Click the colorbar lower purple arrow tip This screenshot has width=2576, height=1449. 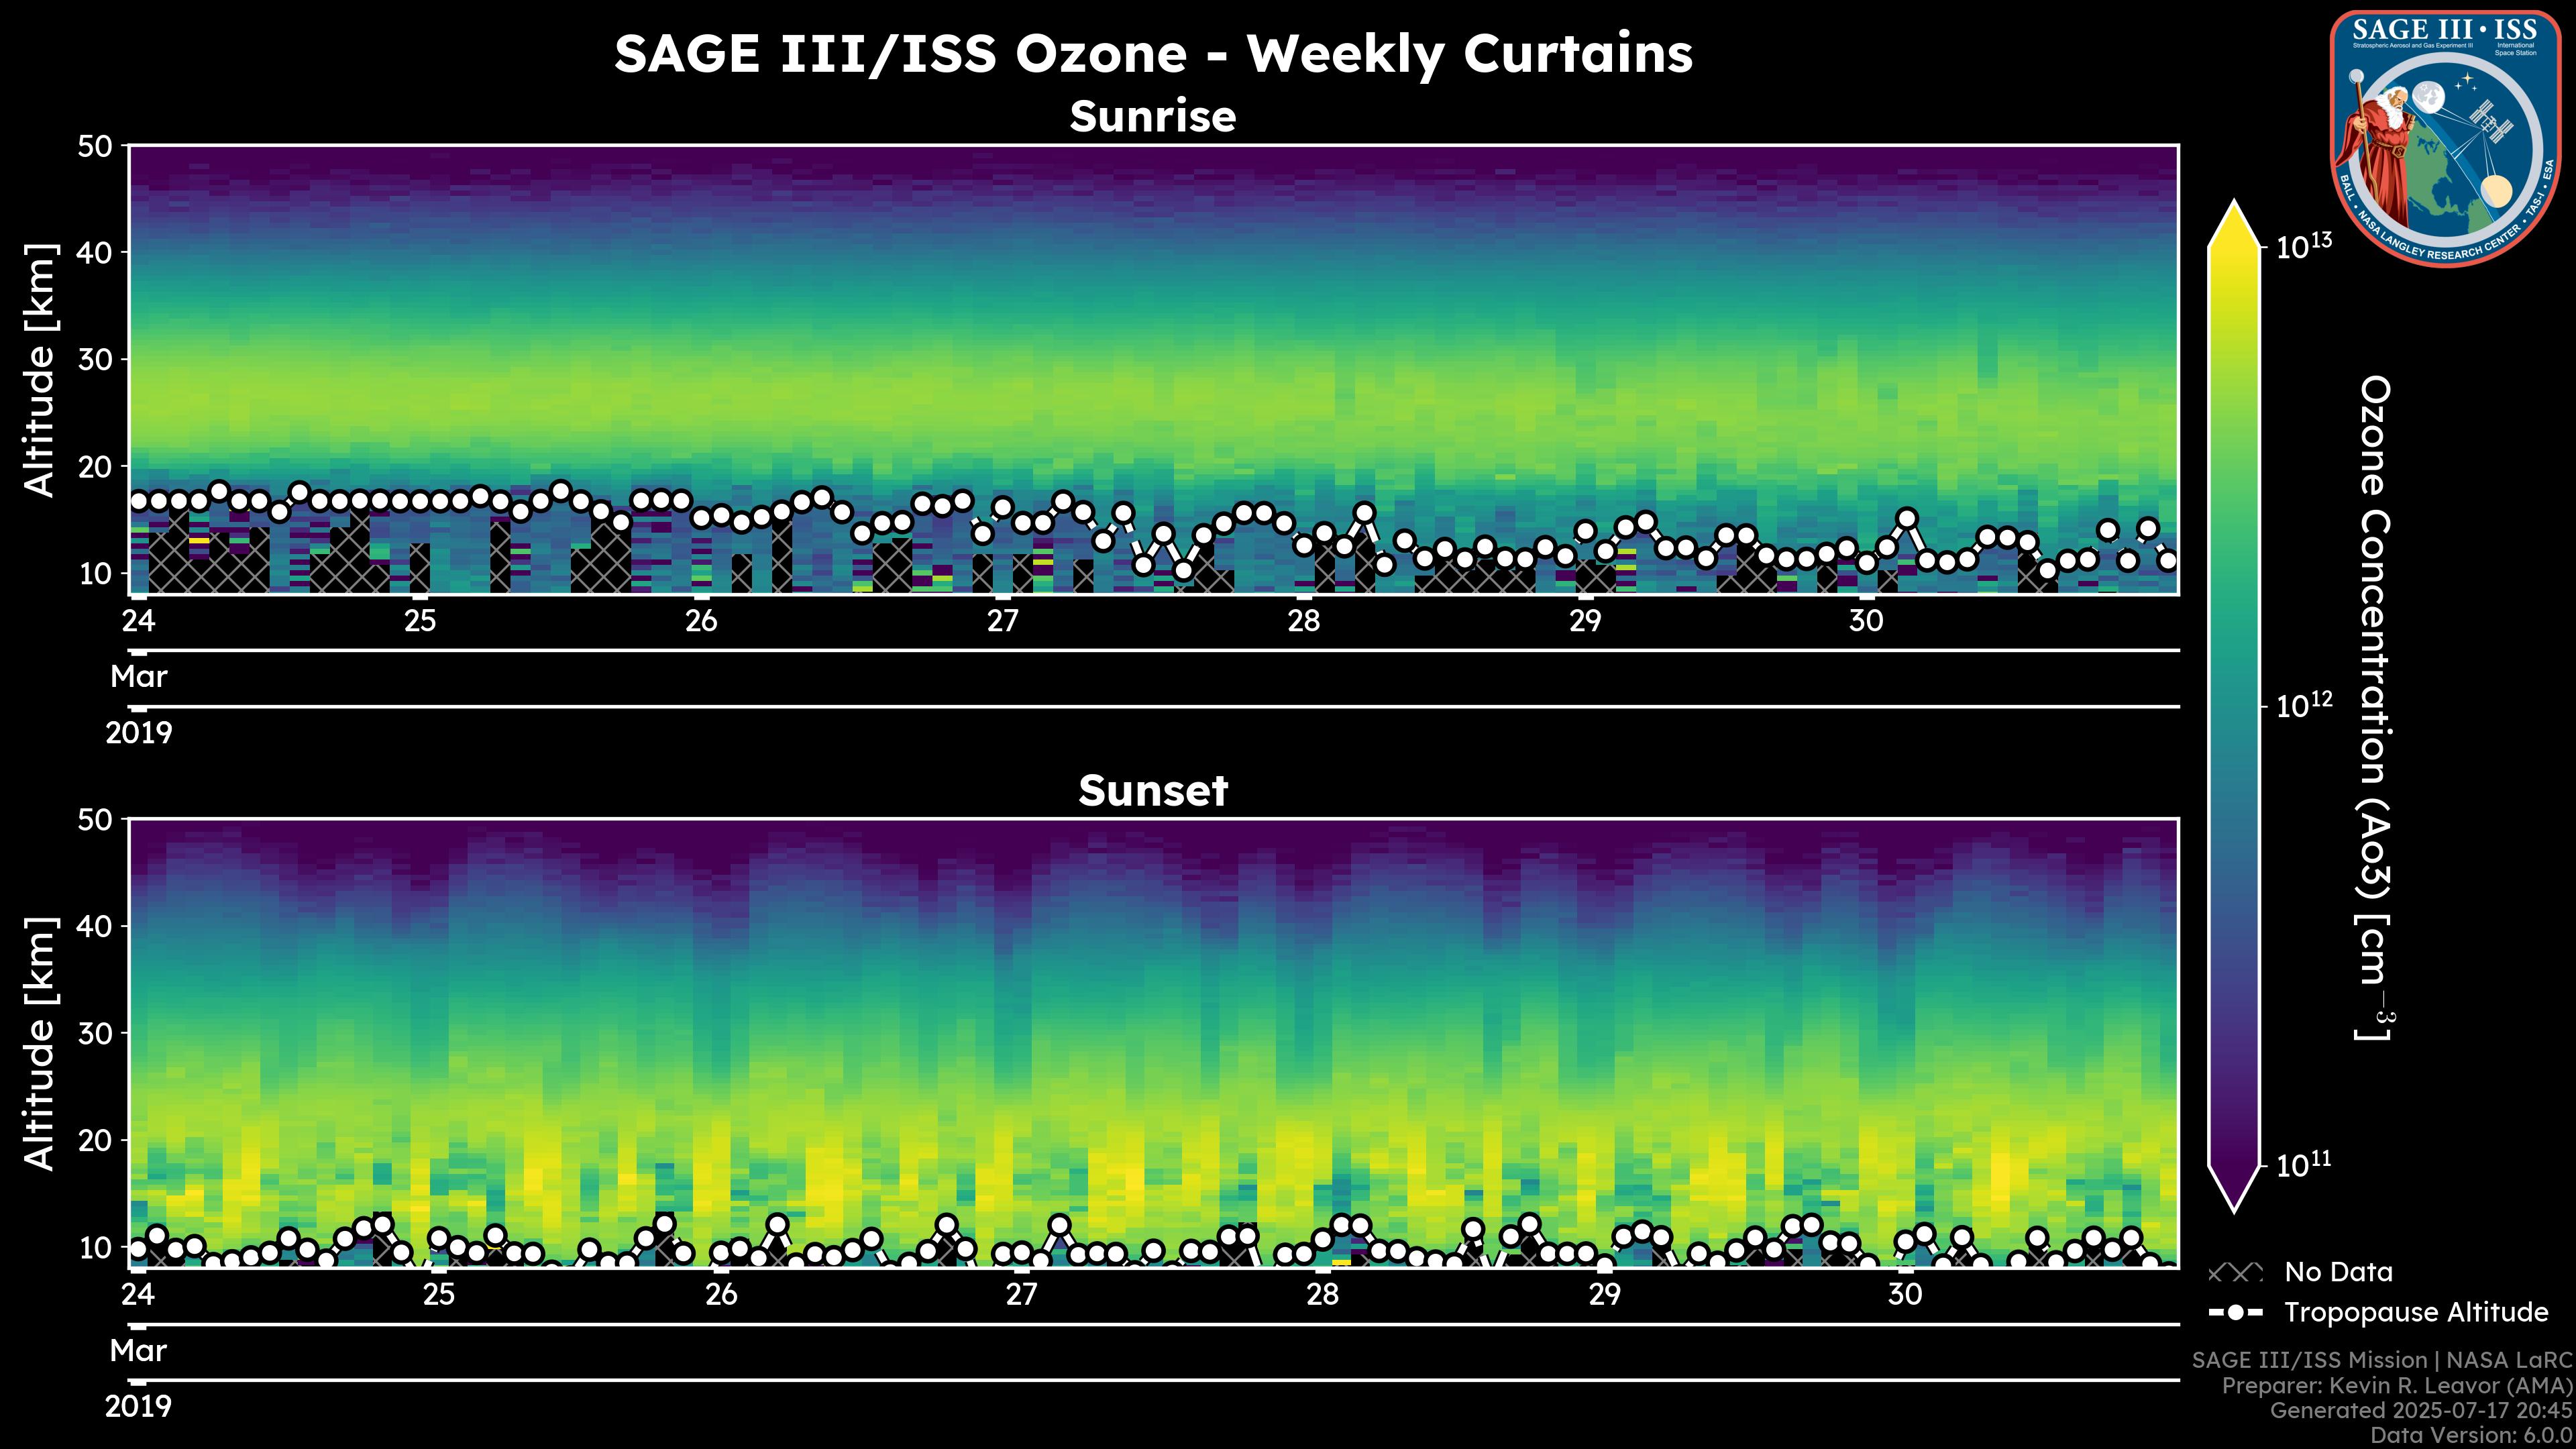tap(2234, 1200)
